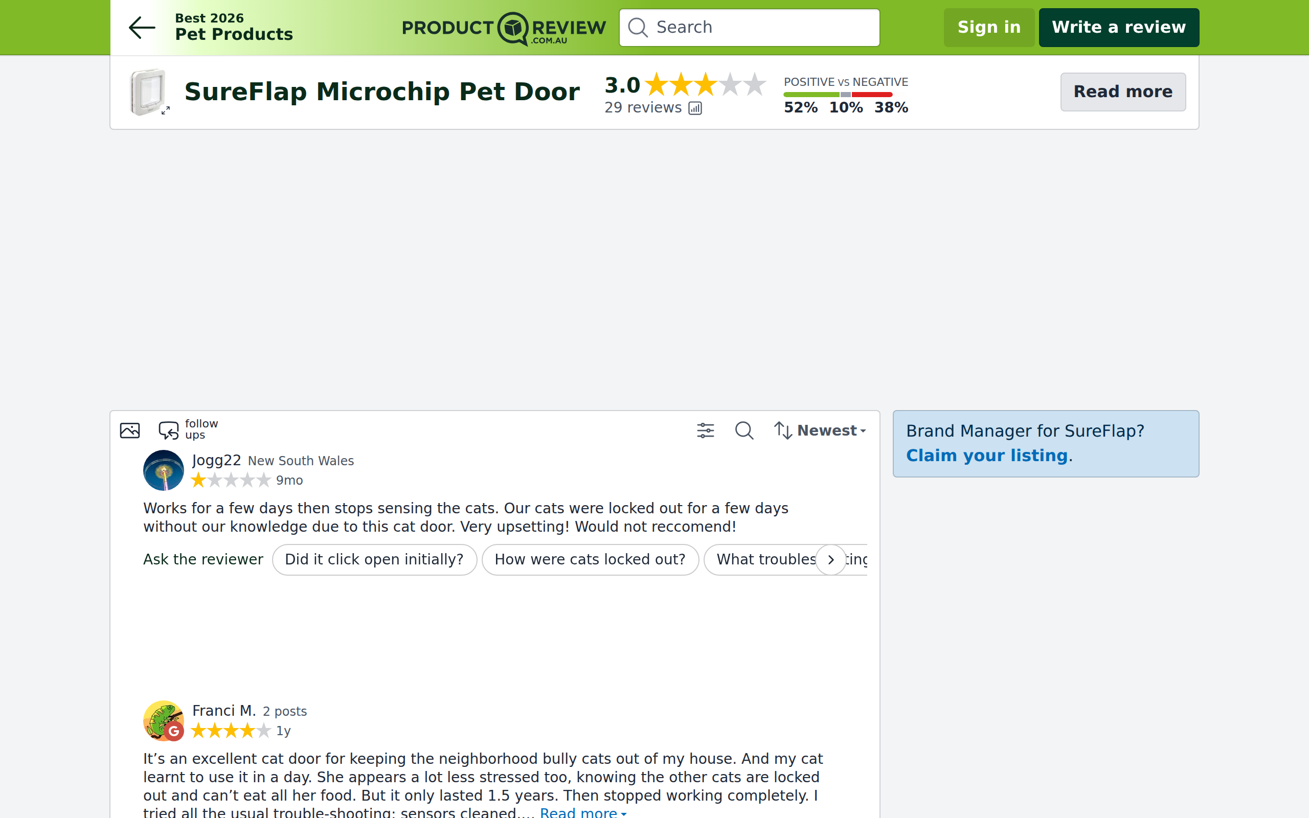Click Franci M.'s avatar
1309x818 pixels.
coord(163,721)
